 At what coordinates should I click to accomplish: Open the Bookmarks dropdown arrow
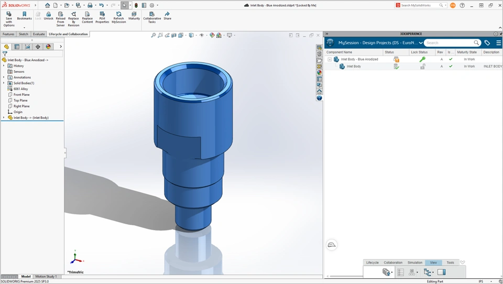pos(25,28)
